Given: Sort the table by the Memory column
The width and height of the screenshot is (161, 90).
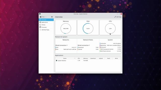Looking at the screenshot, I should 86,58.
